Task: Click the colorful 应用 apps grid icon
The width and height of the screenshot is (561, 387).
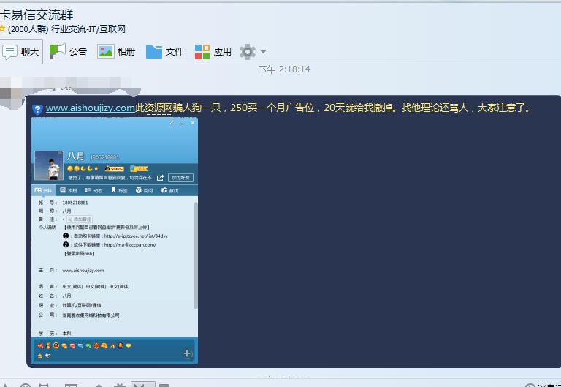Action: coord(202,51)
